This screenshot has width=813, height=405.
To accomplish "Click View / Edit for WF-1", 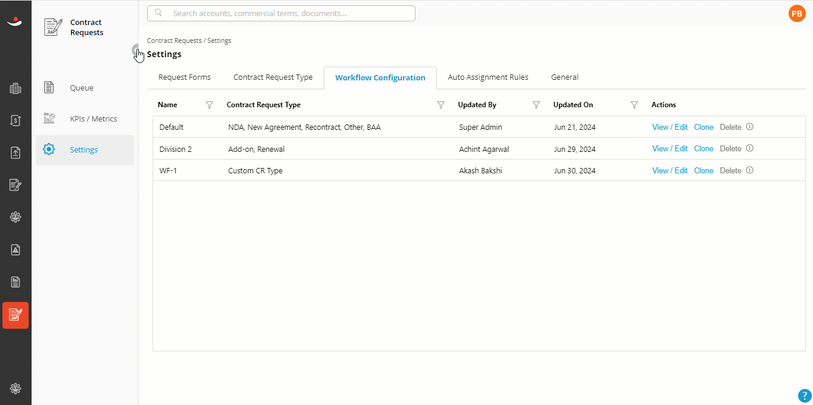I will coord(670,170).
